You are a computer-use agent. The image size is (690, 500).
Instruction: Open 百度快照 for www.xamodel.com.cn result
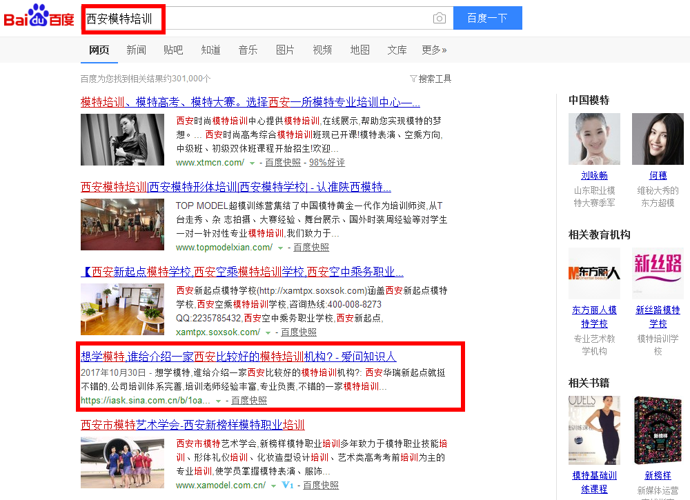321,486
